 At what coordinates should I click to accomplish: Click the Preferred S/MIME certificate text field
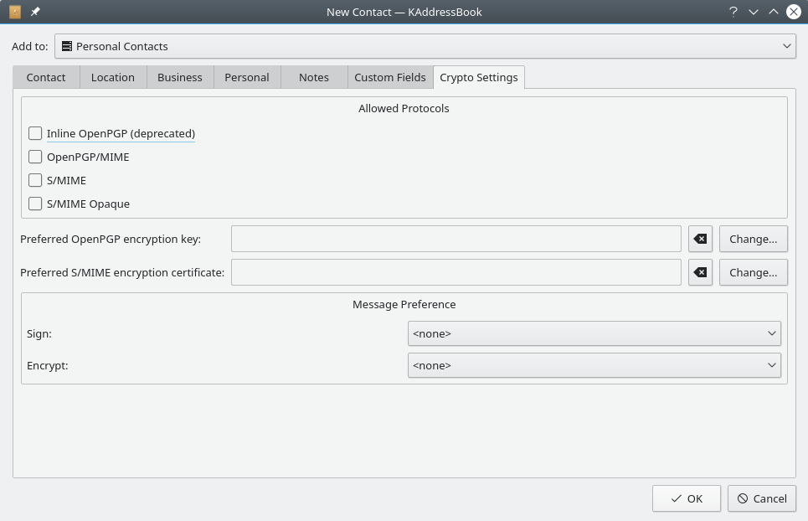455,272
